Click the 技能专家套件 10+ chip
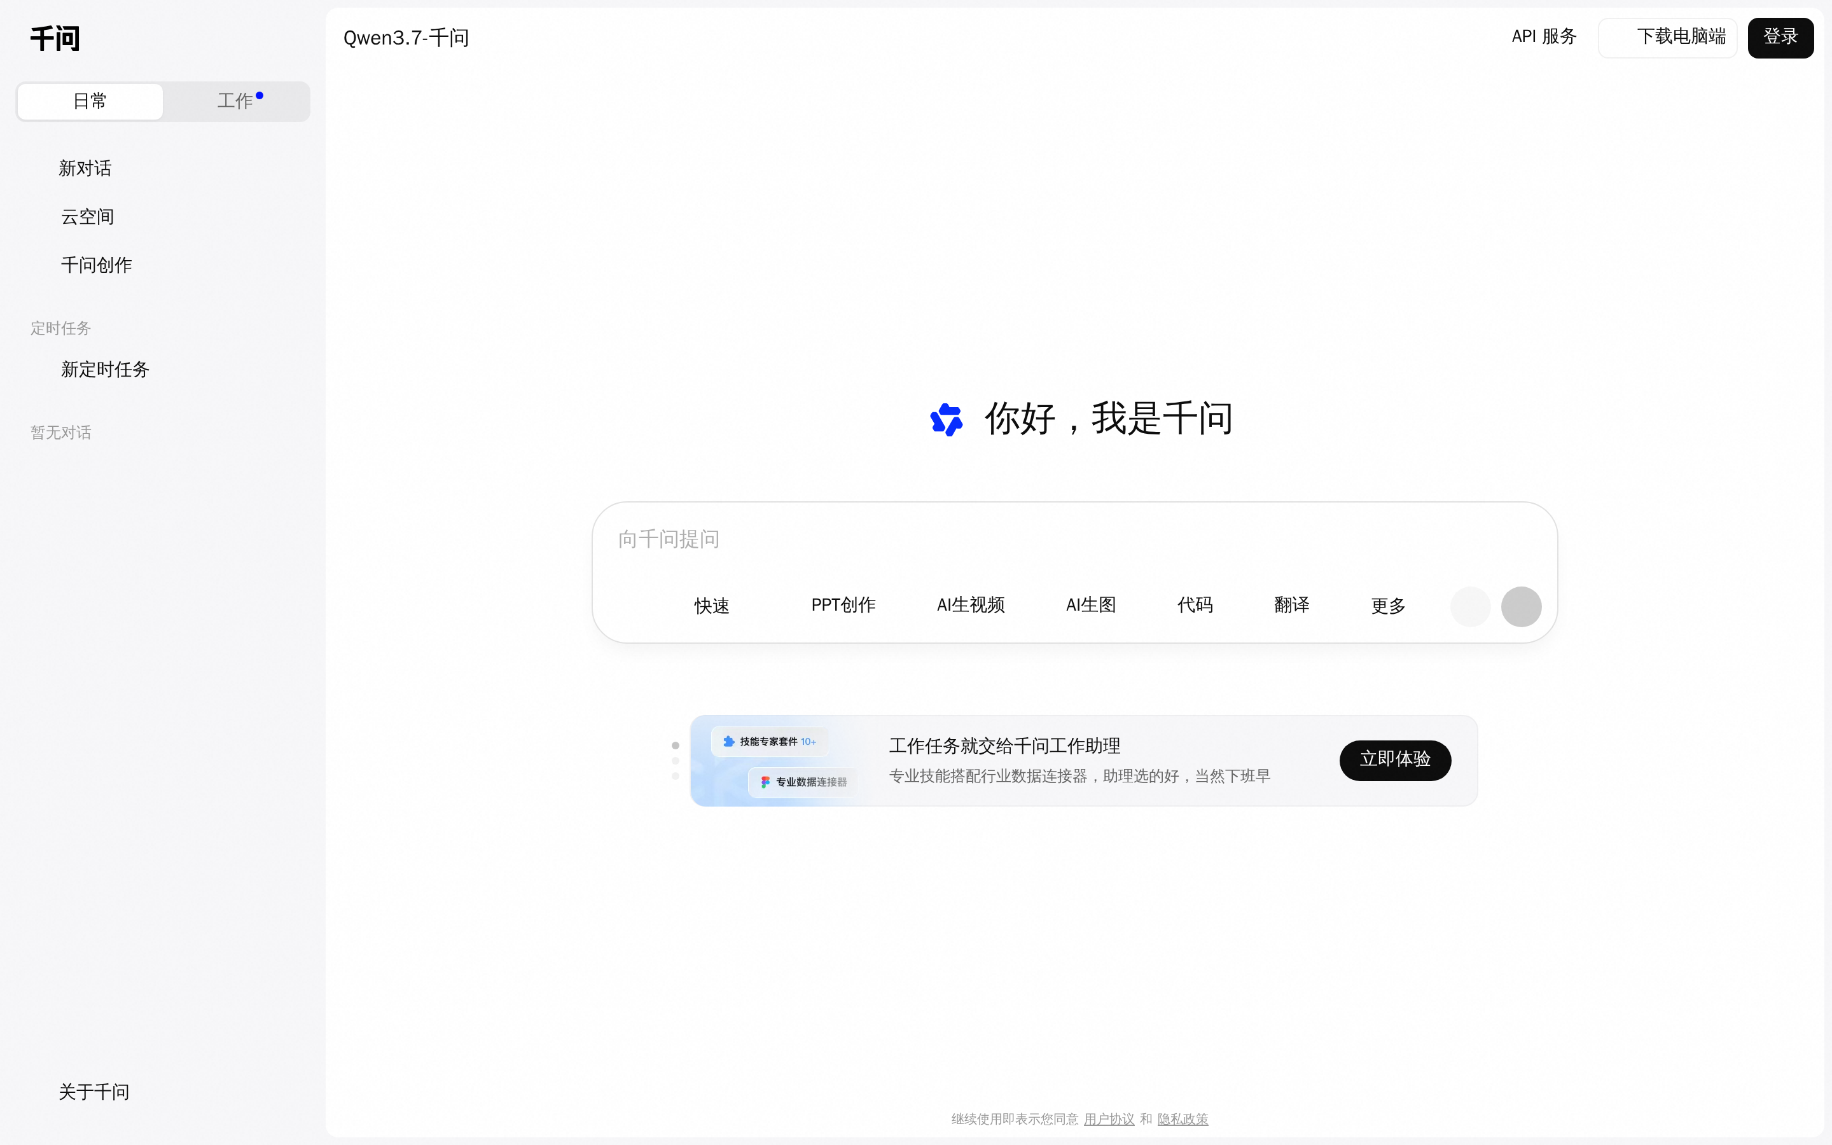The image size is (1832, 1145). (x=769, y=741)
